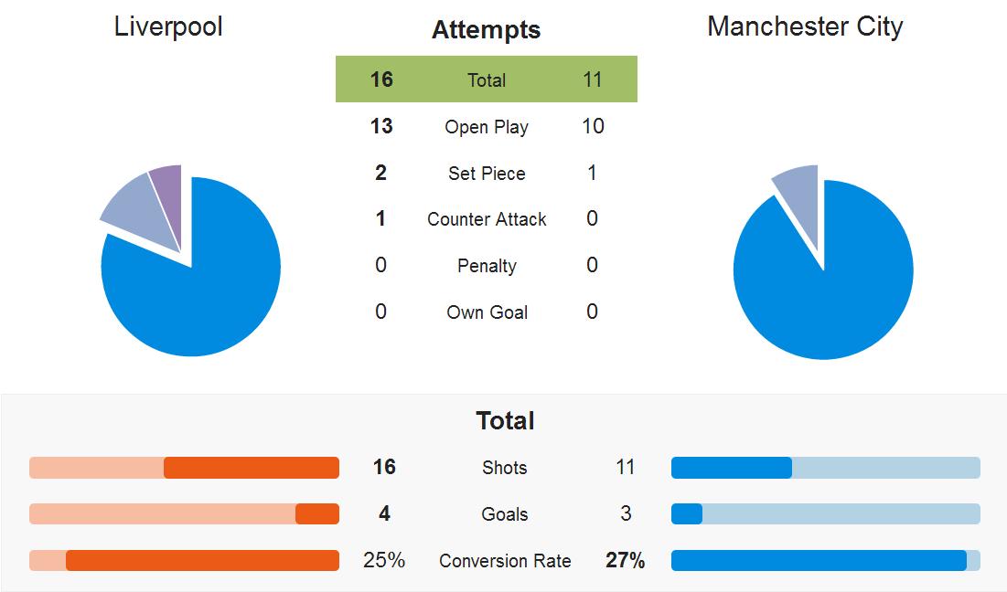Click Liverpool's orange Conversion Rate bar
The image size is (1007, 592).
[202, 560]
